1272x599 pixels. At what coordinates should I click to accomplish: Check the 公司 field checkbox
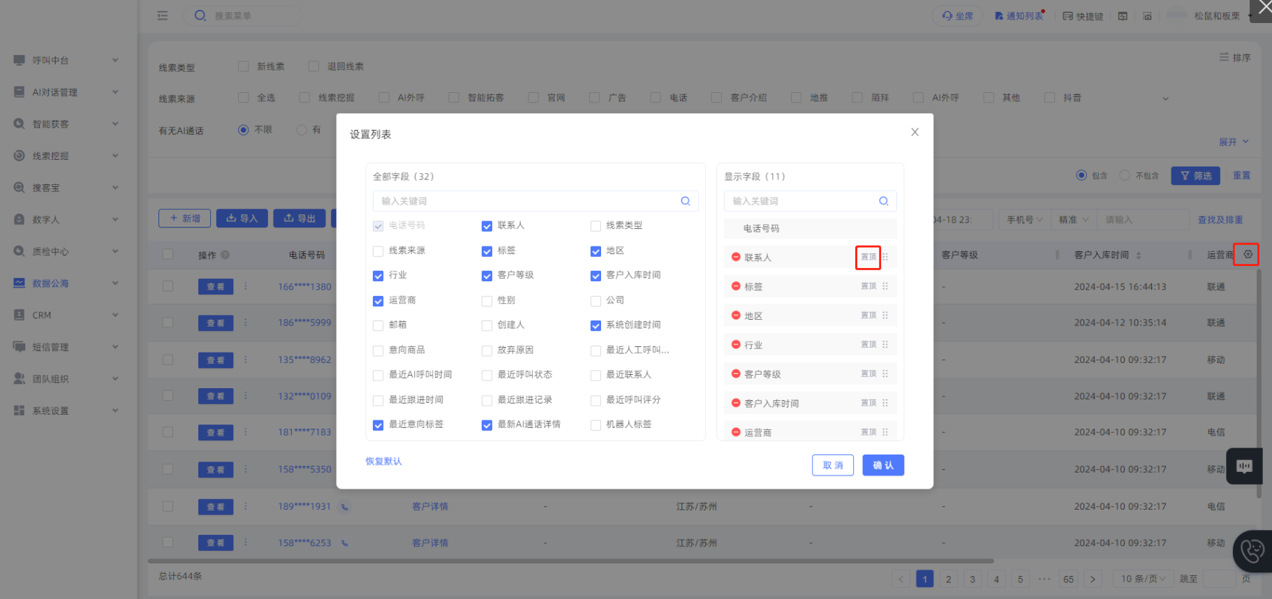click(596, 301)
